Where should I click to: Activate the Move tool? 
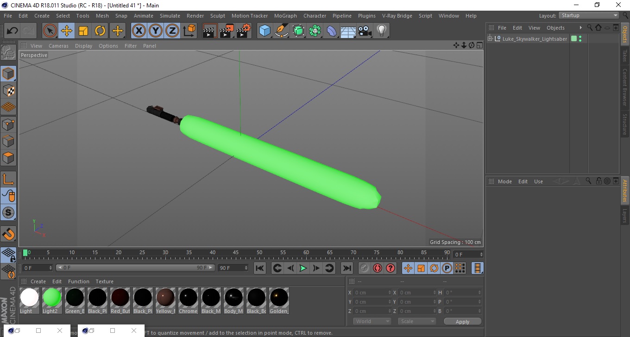coord(67,31)
